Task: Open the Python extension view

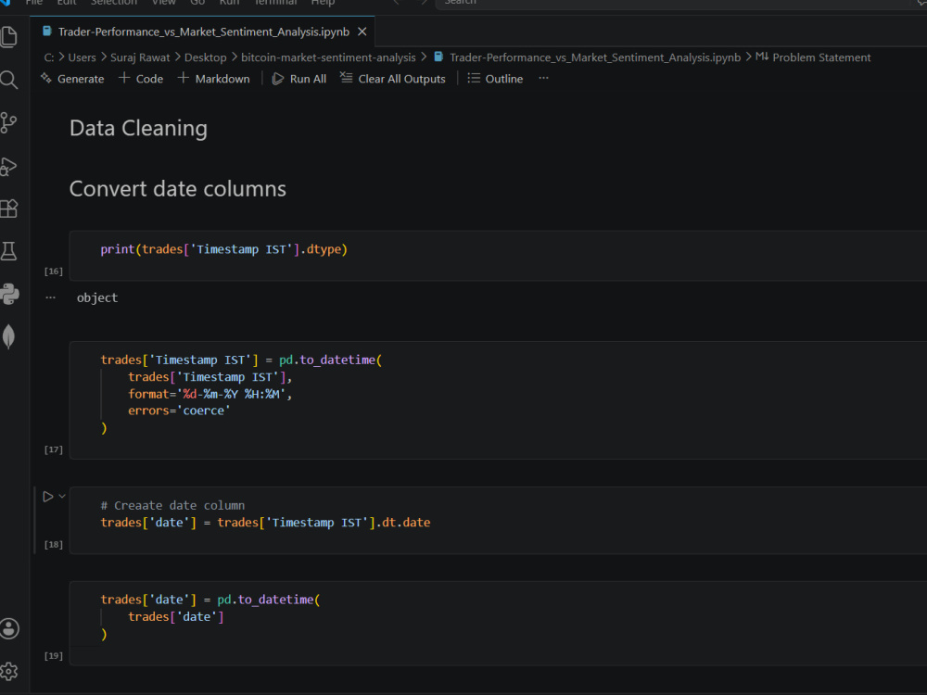Action: coord(9,295)
